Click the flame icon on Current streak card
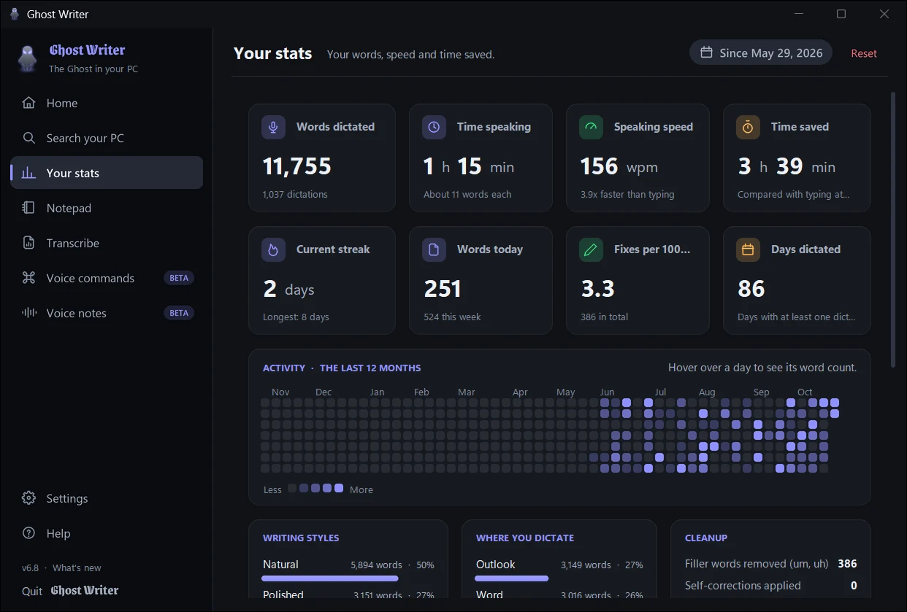 pos(273,249)
